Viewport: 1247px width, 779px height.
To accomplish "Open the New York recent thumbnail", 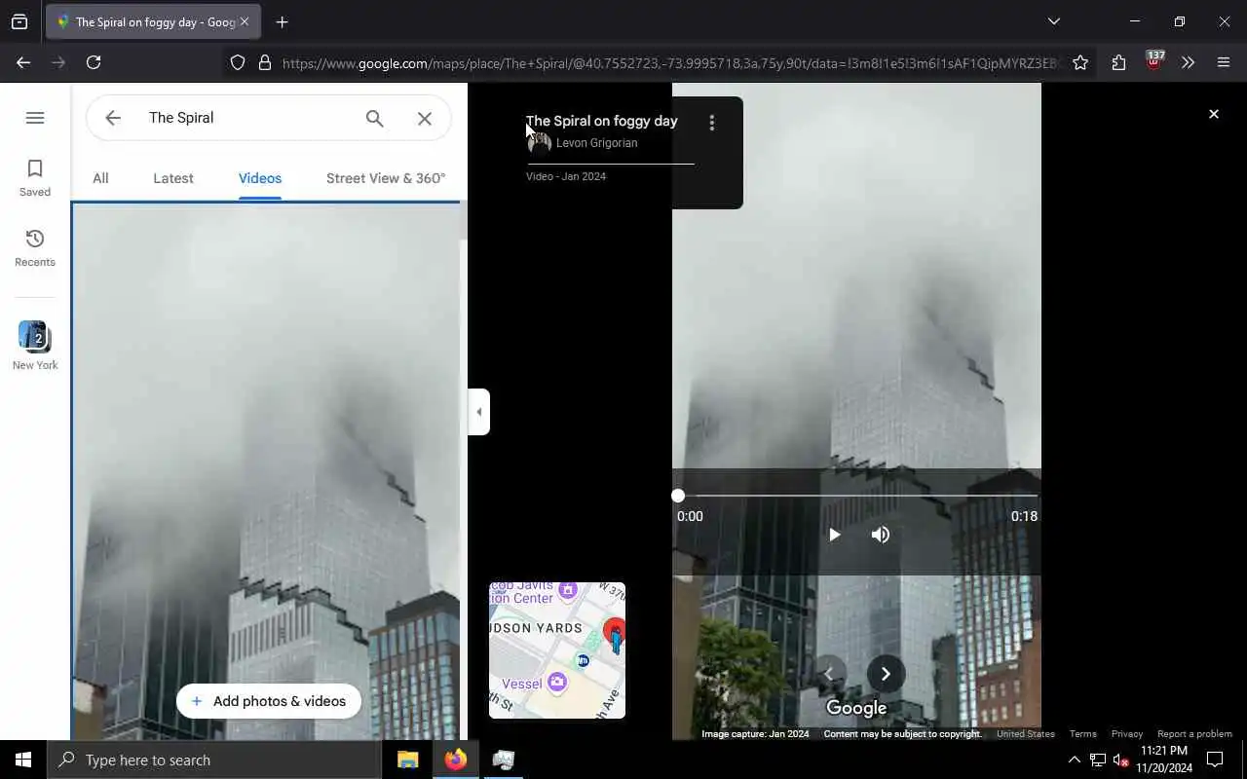I will (x=35, y=346).
